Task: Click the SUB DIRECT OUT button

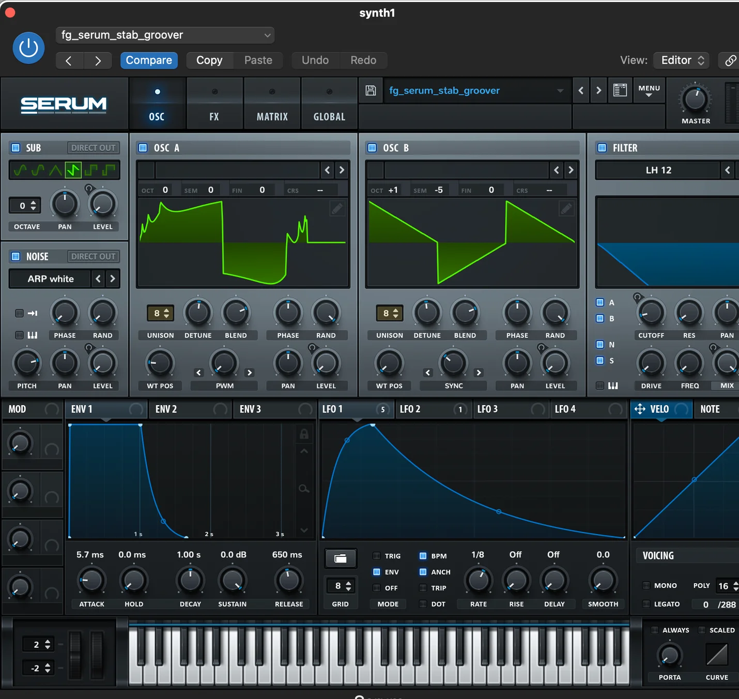Action: point(94,148)
